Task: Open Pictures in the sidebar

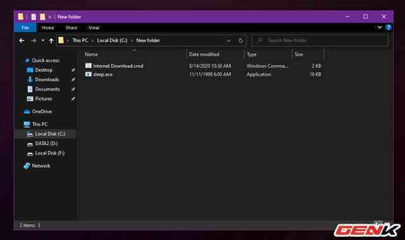Action: 44,99
